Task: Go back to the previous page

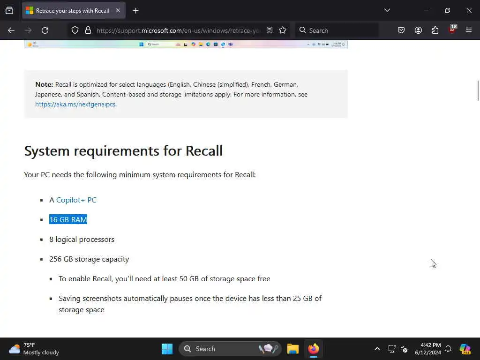Action: 11,30
